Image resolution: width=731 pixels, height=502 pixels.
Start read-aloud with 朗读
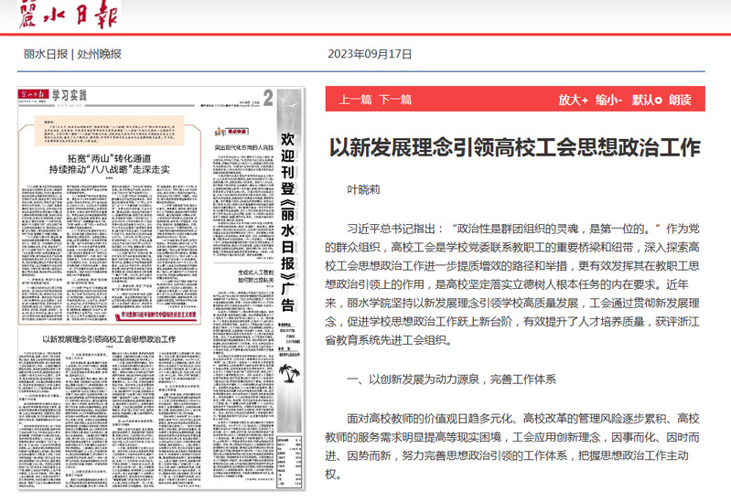click(x=680, y=100)
